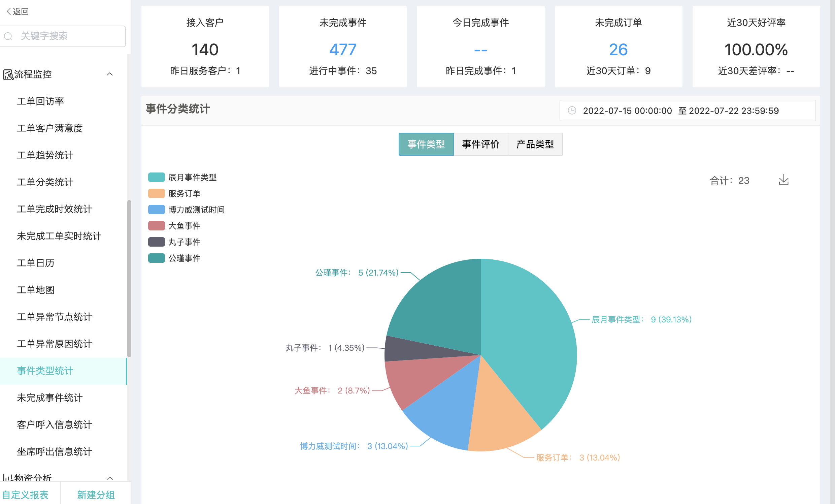Toggle 丸子事件 legend swatch

pos(156,242)
